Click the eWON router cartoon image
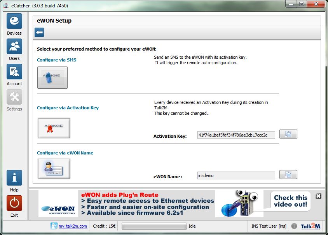 (239, 203)
